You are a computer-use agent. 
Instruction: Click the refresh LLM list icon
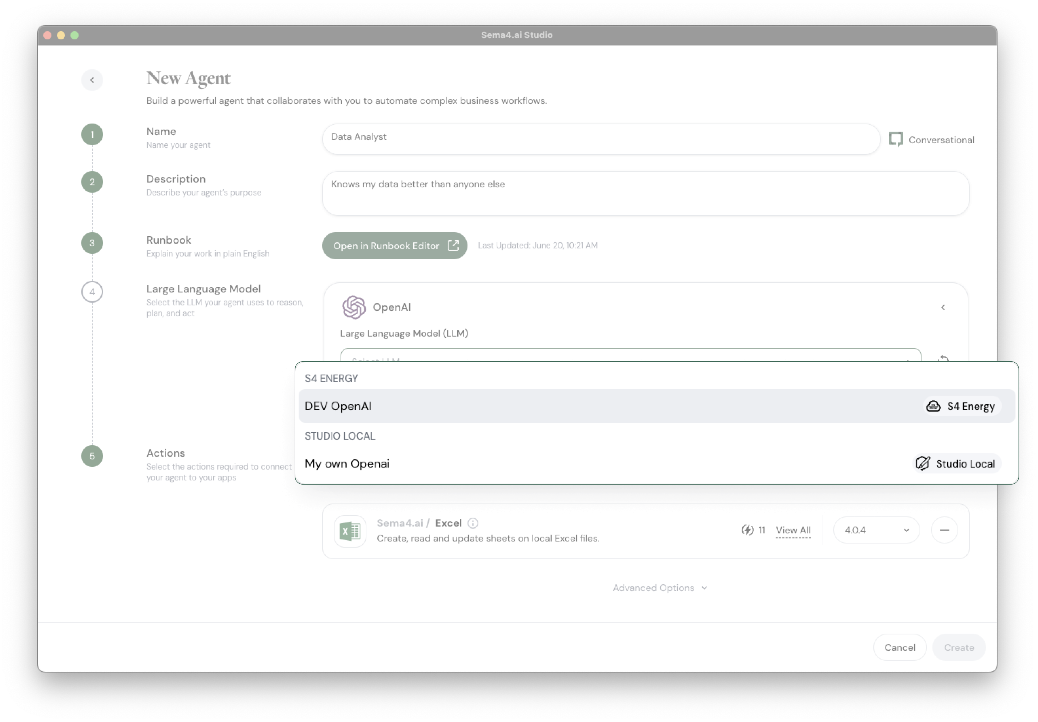[943, 359]
